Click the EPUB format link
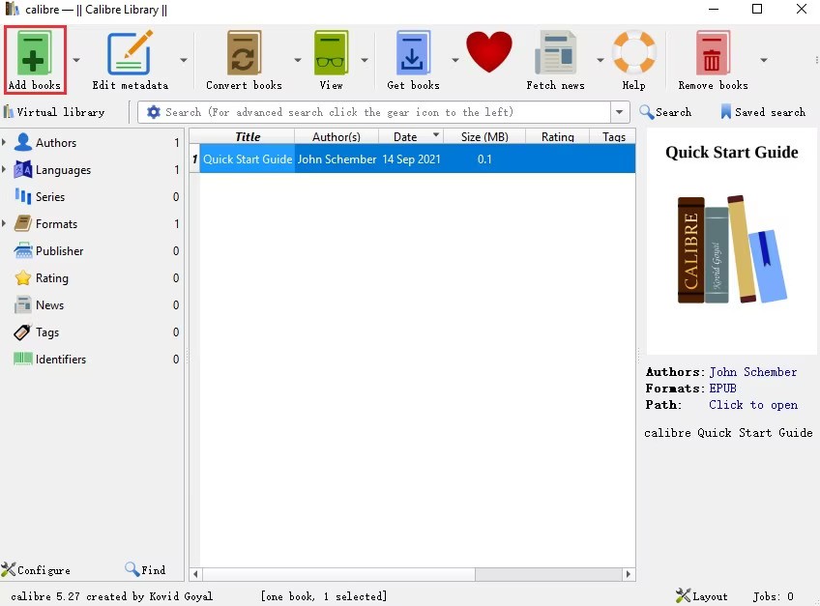Image resolution: width=820 pixels, height=606 pixels. [x=722, y=388]
